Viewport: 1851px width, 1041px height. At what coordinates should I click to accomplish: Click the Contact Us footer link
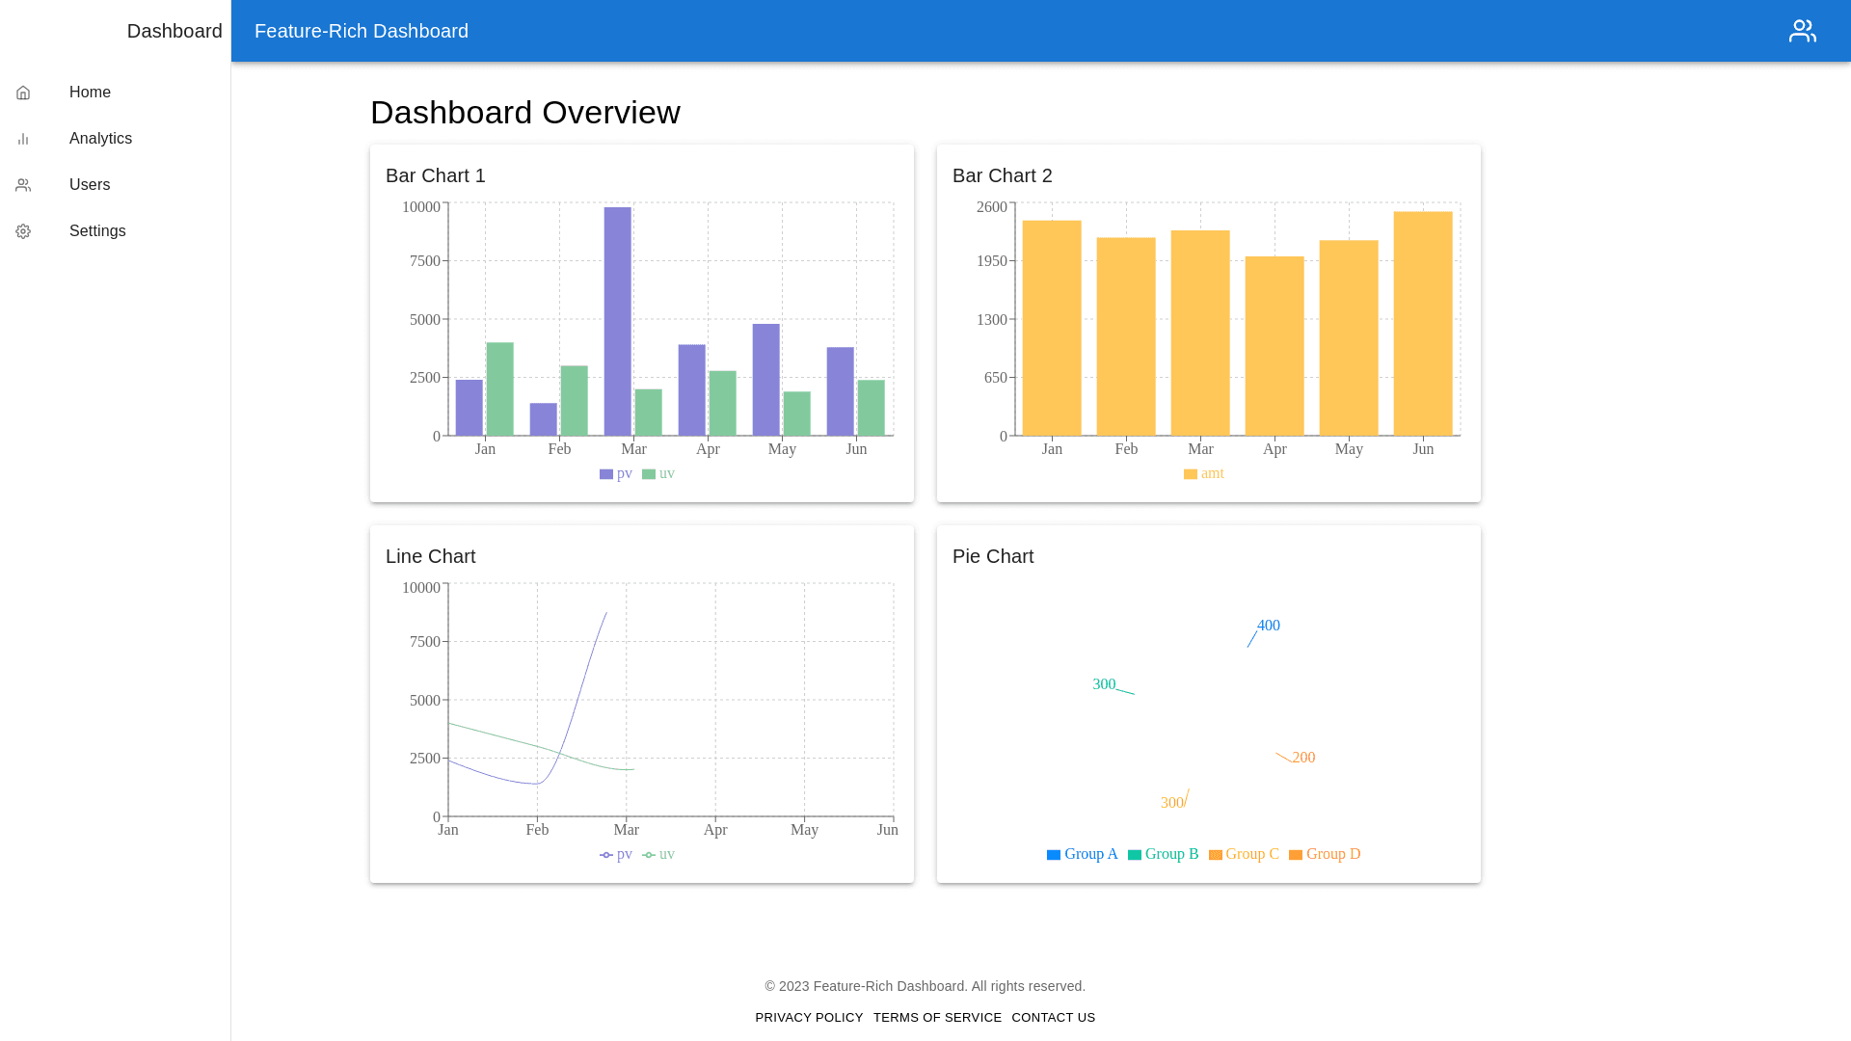coord(1053,1018)
